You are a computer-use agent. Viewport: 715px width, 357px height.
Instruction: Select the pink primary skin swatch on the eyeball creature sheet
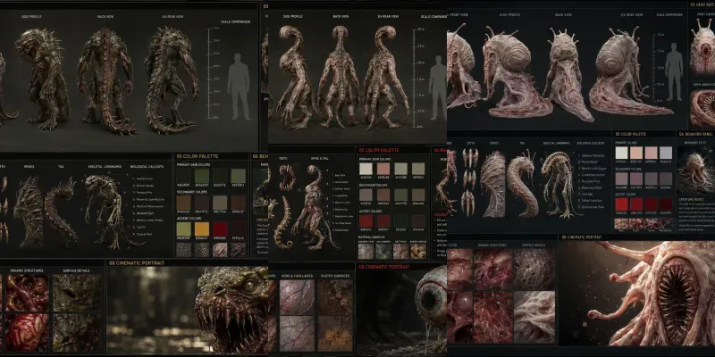pos(383,169)
